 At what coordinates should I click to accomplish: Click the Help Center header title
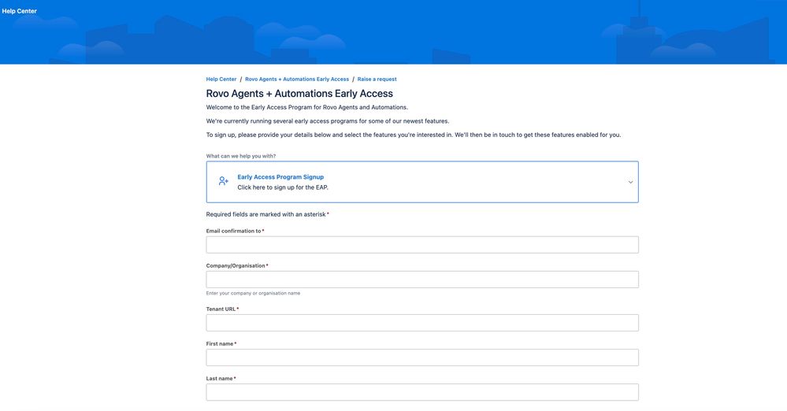[x=19, y=11]
